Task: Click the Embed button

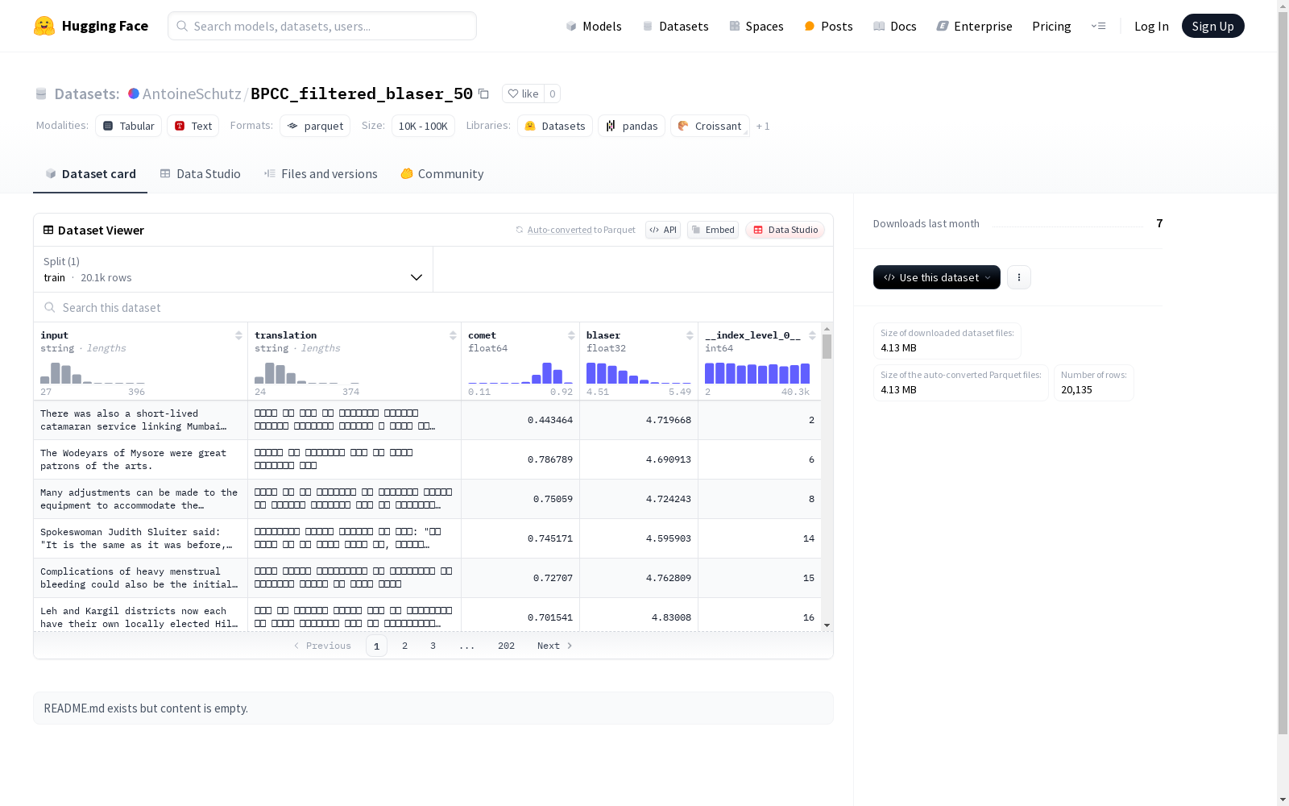Action: (x=713, y=230)
